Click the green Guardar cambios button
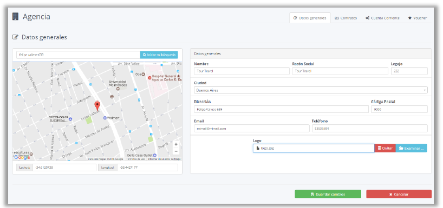443x208 pixels. 328,194
